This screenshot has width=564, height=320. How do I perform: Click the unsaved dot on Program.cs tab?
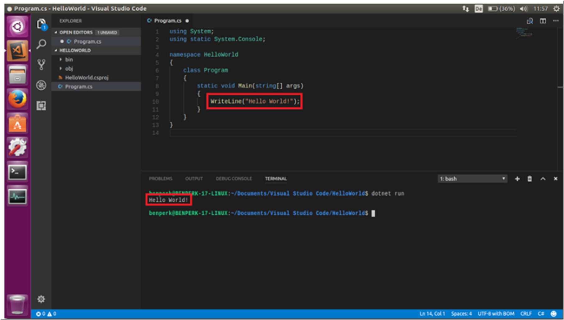coord(187,21)
